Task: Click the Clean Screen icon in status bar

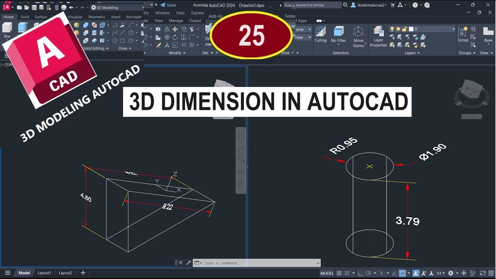Action: click(483, 273)
